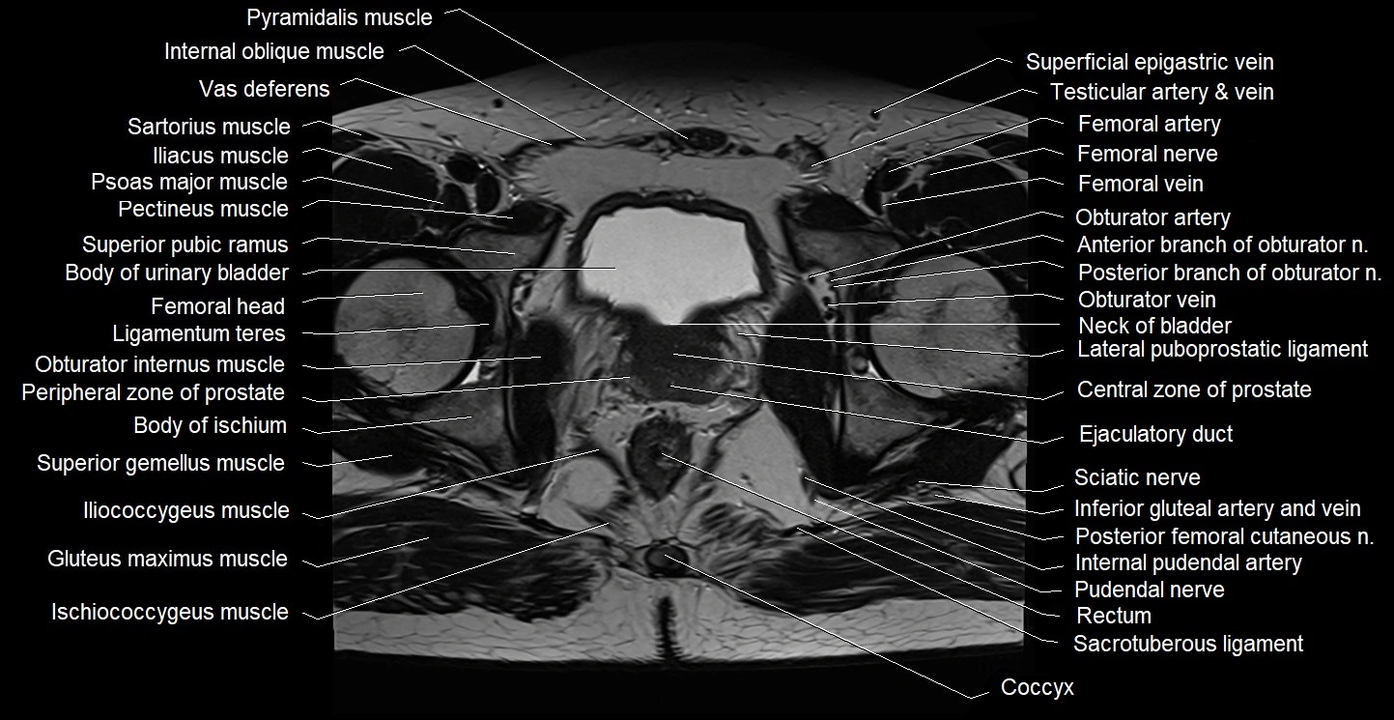This screenshot has width=1394, height=720.
Task: Click the Vas deferens label
Action: (264, 89)
